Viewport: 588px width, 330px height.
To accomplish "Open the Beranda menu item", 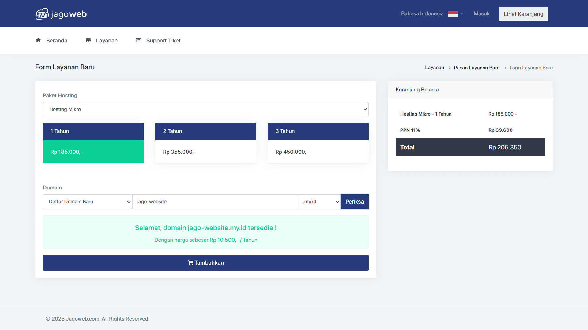I will 51,40.
